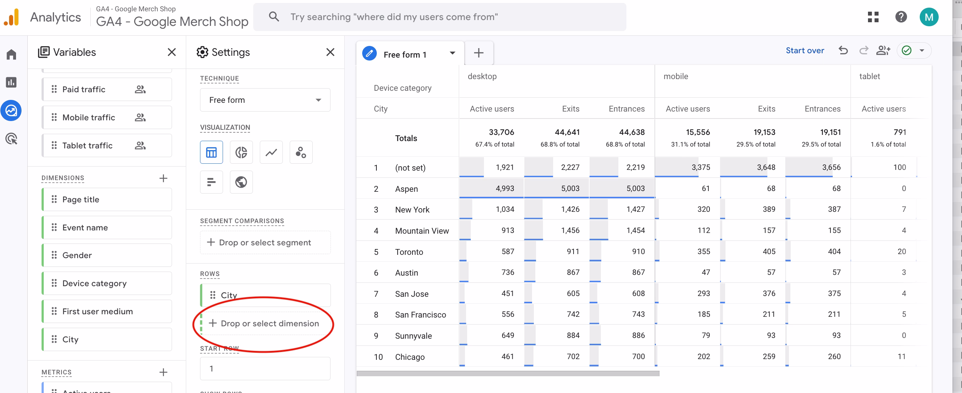This screenshot has height=393, width=962.
Task: Switch to the bar chart visualization
Action: point(211,182)
